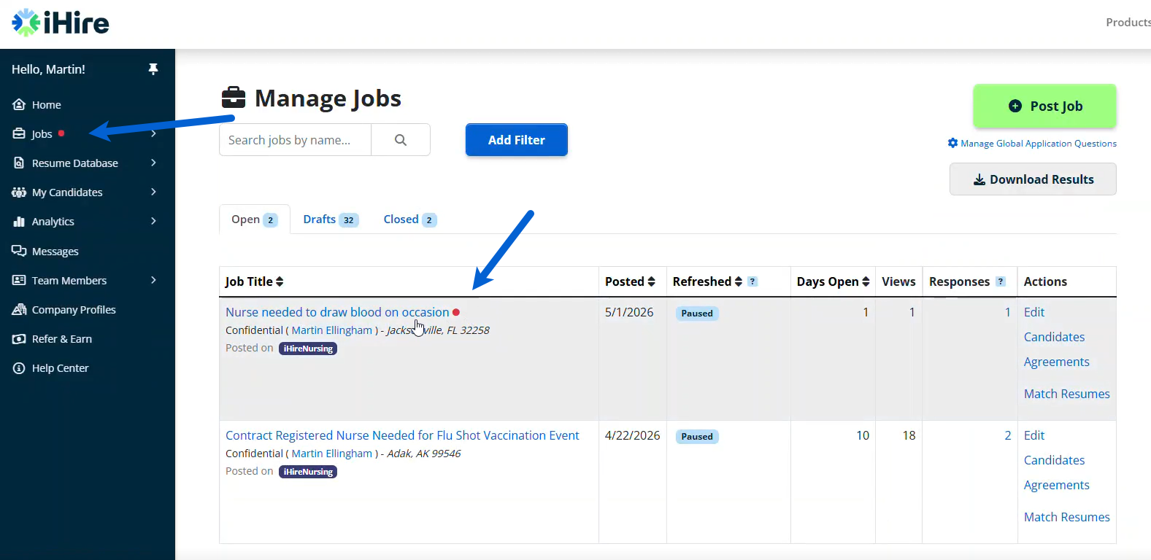Switch to the Drafts tab
This screenshot has width=1151, height=560.
pos(331,219)
